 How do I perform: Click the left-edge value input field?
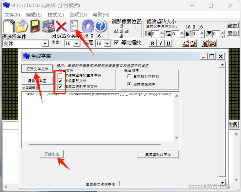(x=155, y=34)
